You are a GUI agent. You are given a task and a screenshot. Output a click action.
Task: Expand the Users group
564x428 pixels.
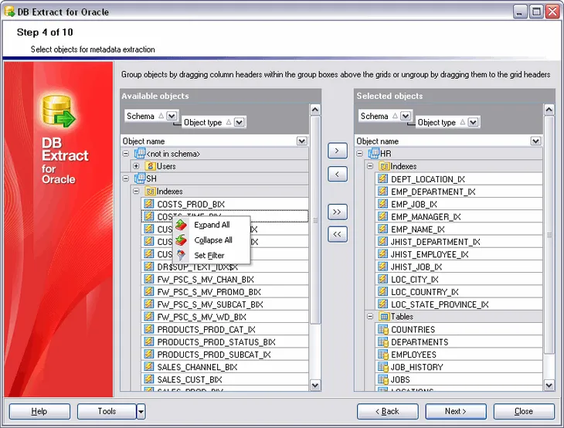[136, 166]
